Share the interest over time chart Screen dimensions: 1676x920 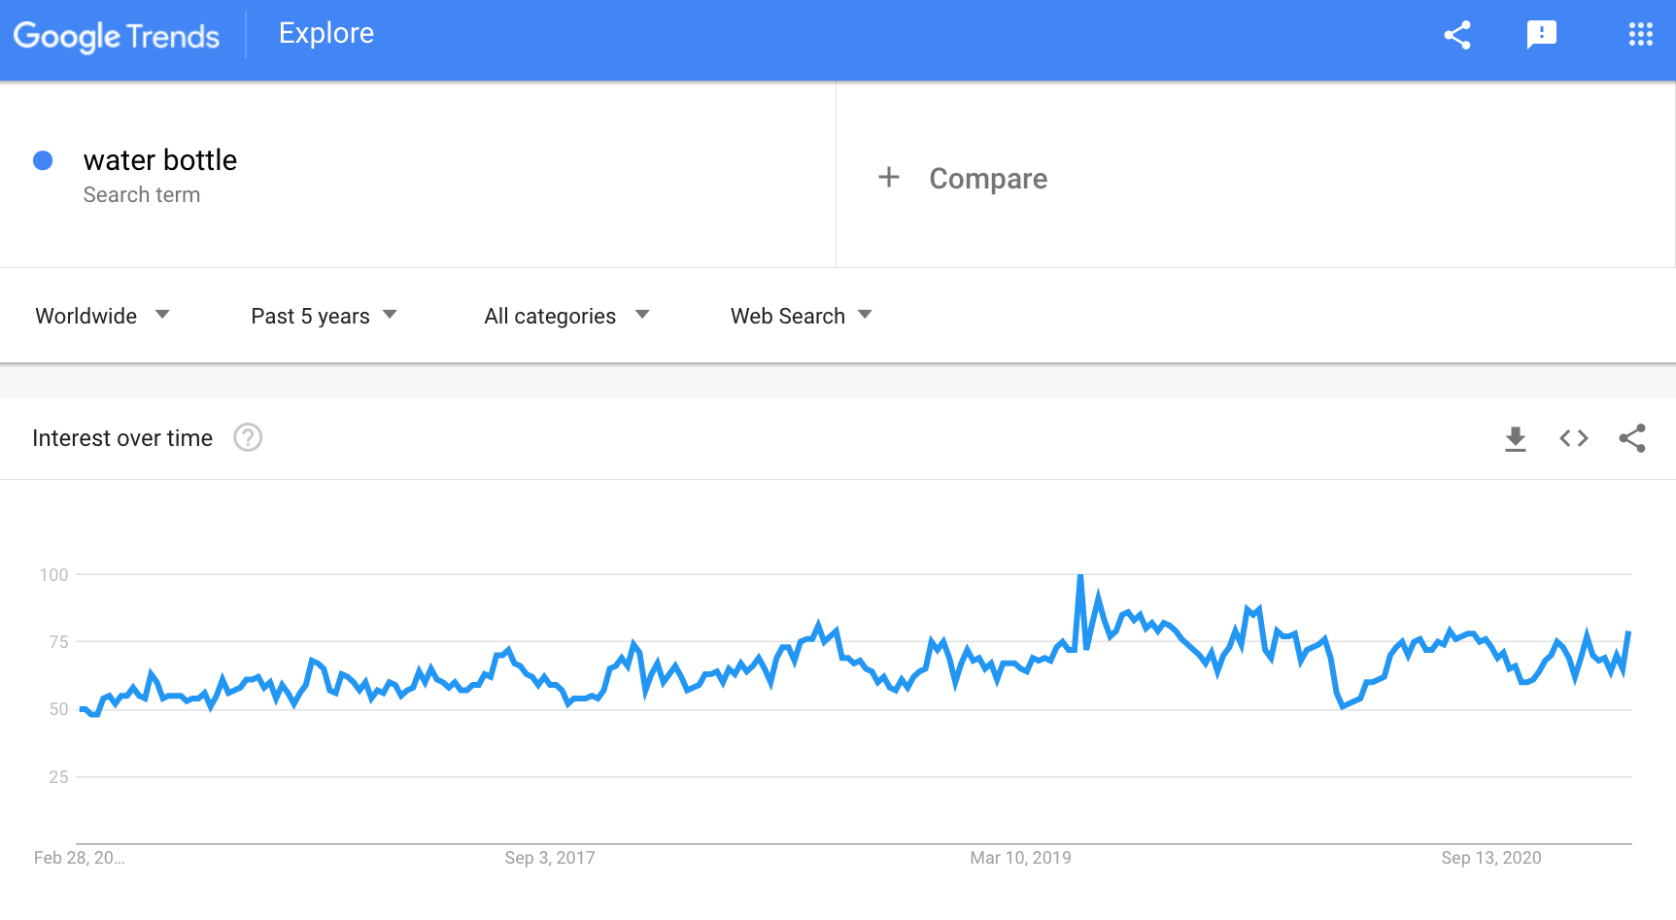pyautogui.click(x=1632, y=438)
